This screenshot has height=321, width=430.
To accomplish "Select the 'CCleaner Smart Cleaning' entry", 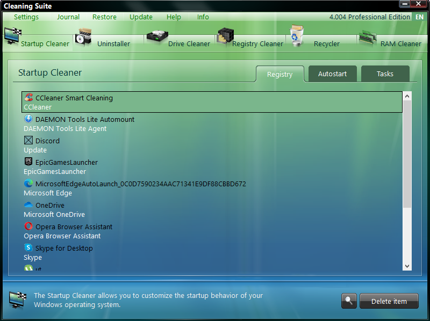I will coord(212,102).
